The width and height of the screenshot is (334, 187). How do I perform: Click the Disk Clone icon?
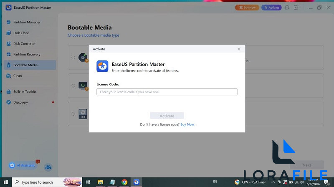(x=8, y=33)
